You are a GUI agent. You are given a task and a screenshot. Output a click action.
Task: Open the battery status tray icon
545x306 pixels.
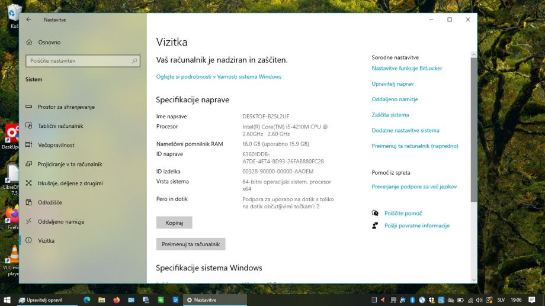460,299
